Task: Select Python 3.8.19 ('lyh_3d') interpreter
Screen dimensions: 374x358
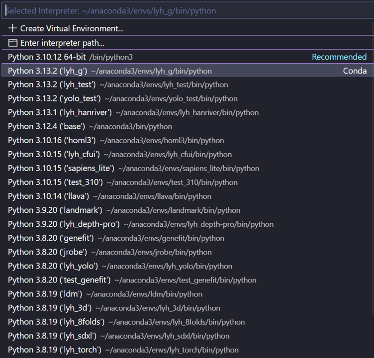Action: point(187,308)
